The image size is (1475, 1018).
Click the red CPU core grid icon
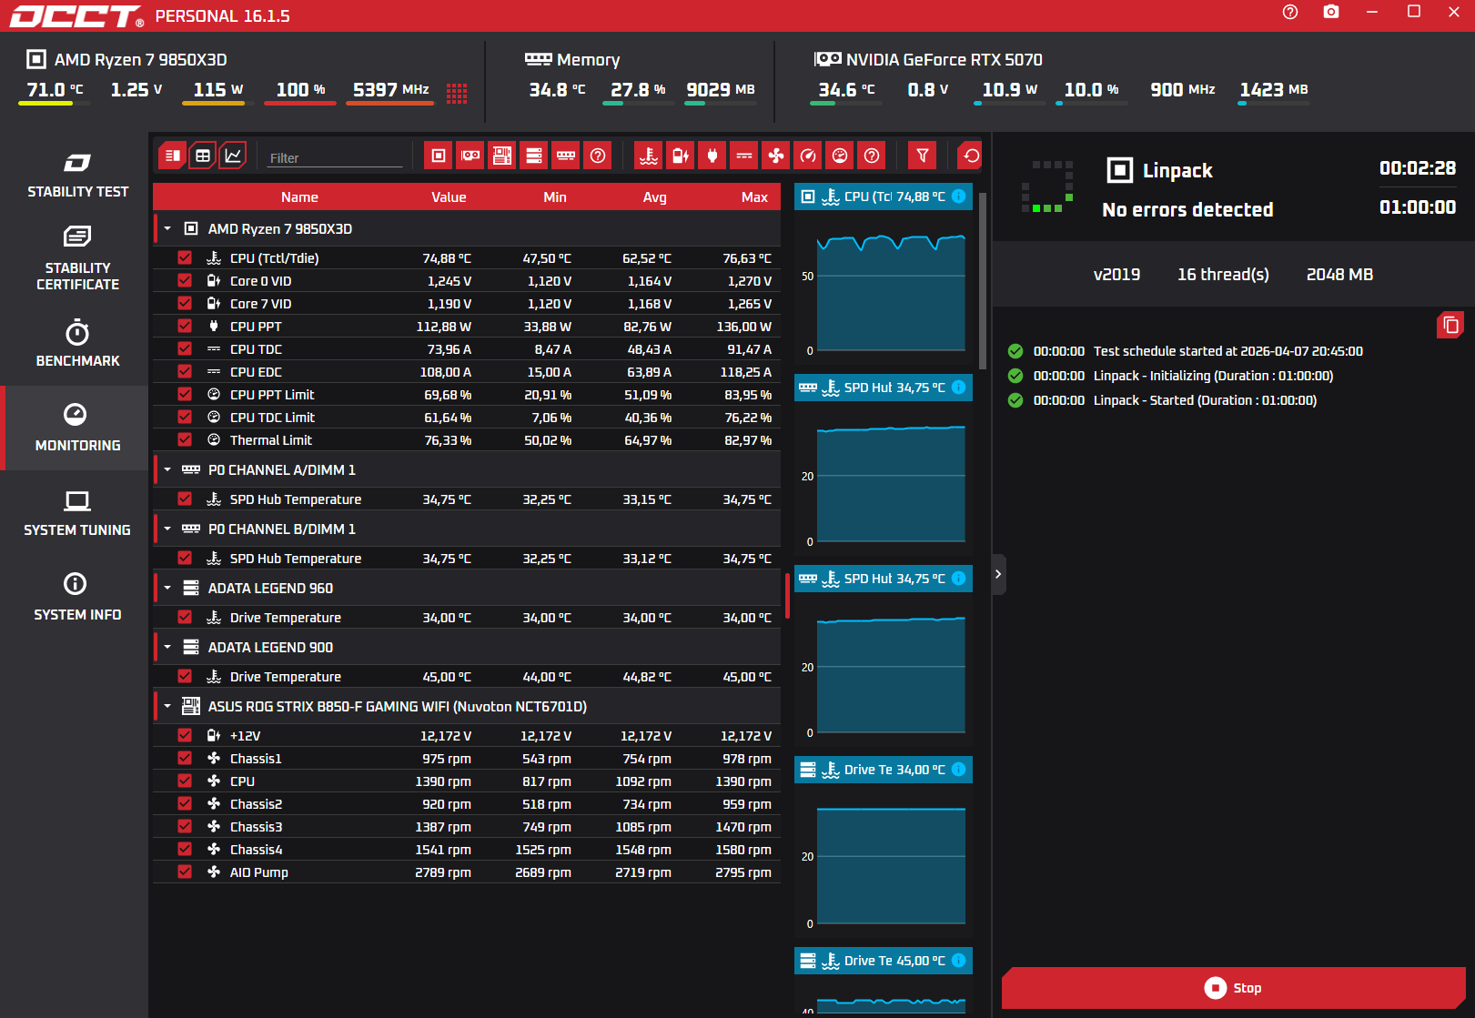pyautogui.click(x=457, y=93)
